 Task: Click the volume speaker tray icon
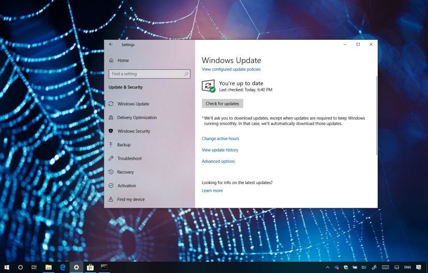coord(364,267)
